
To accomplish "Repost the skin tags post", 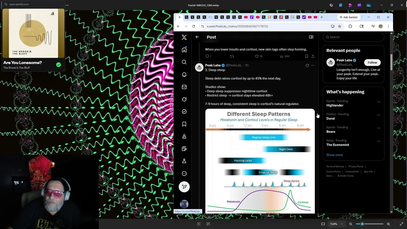I will coord(232,56).
